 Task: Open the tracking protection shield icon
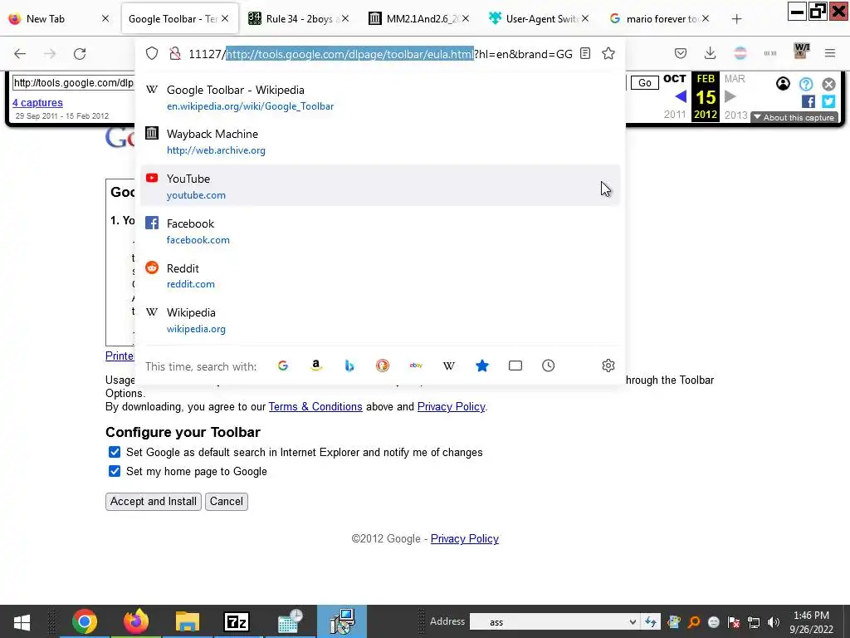click(x=152, y=53)
